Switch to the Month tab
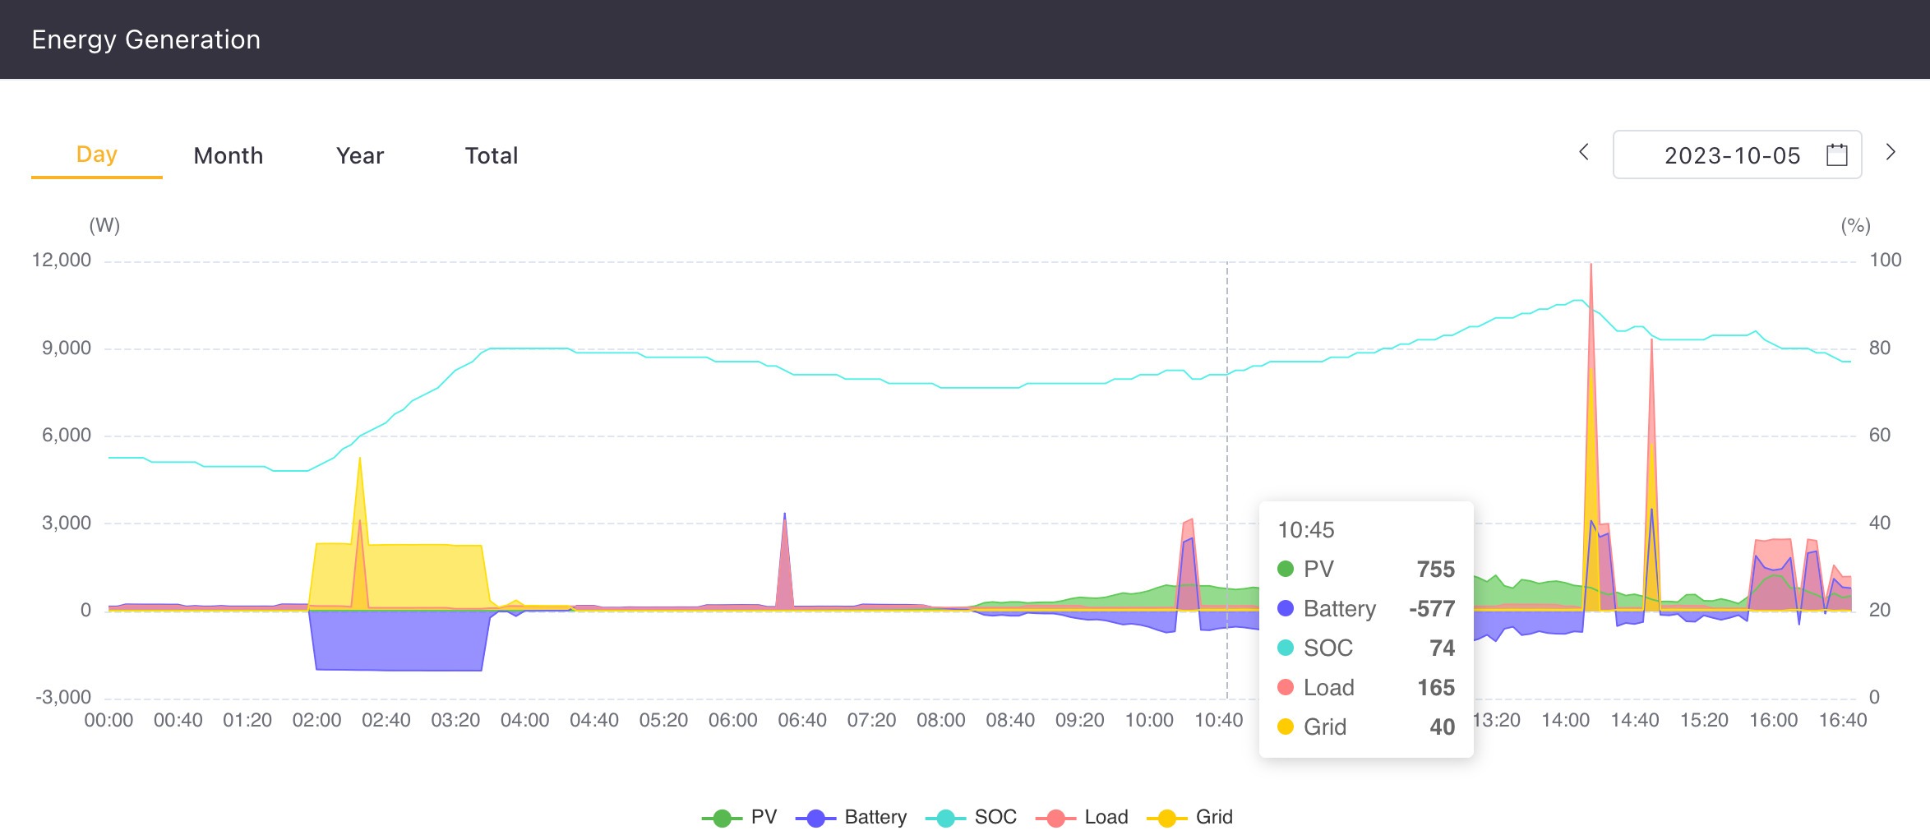 click(x=229, y=155)
